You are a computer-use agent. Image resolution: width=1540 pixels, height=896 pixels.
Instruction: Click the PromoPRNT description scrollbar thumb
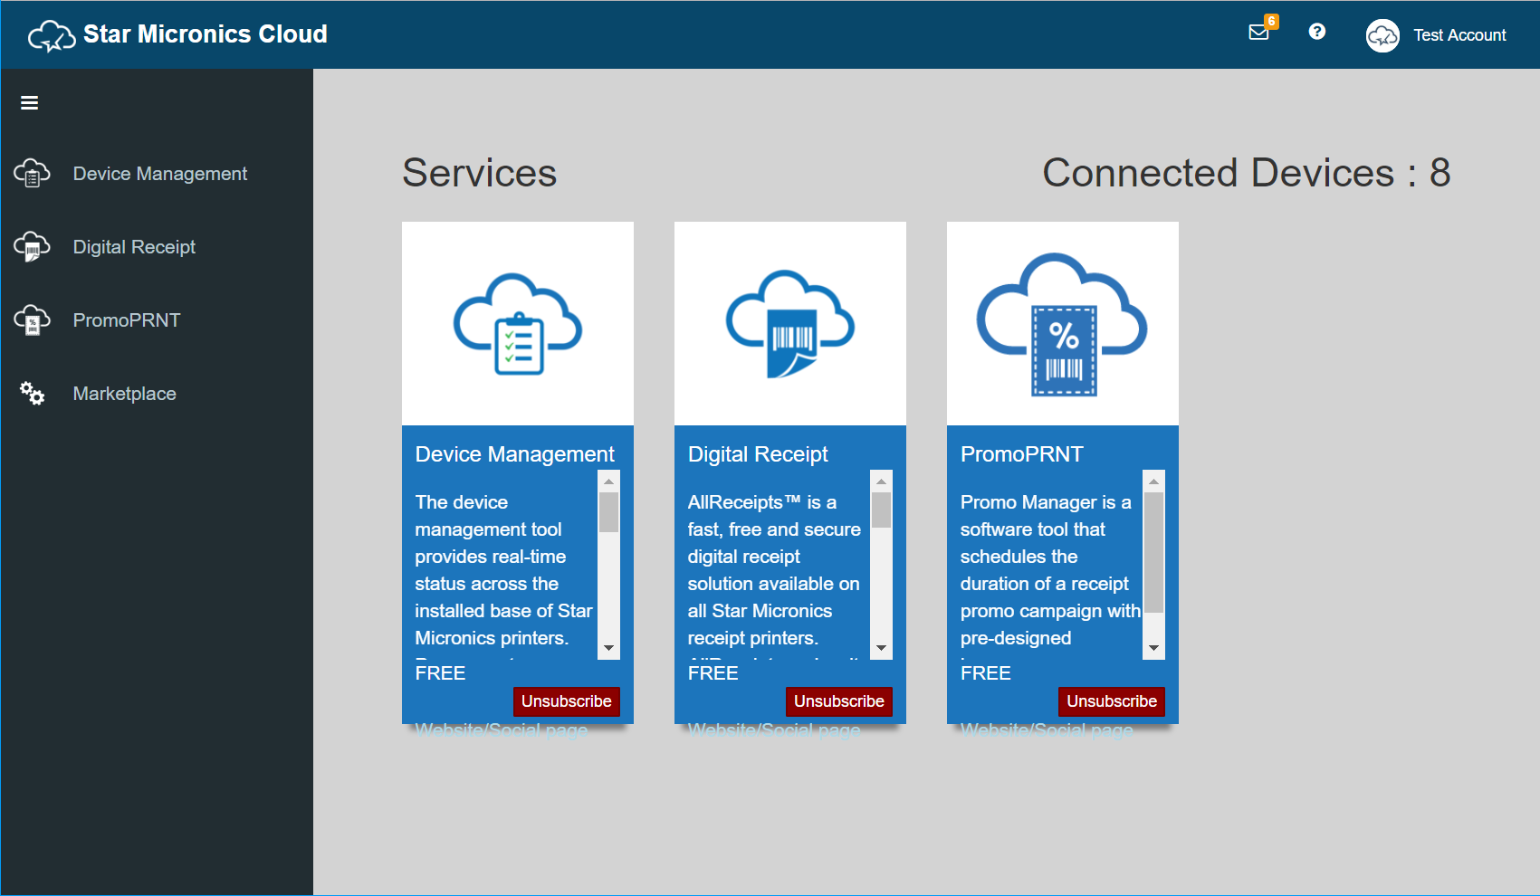pyautogui.click(x=1153, y=553)
